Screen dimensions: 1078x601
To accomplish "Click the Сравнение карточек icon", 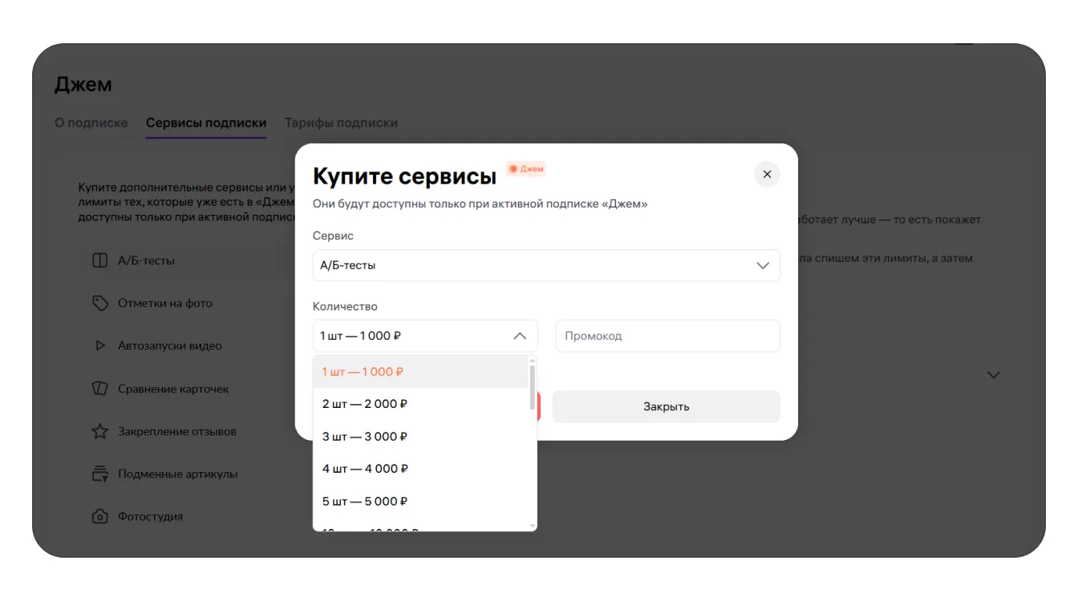I will 99,389.
